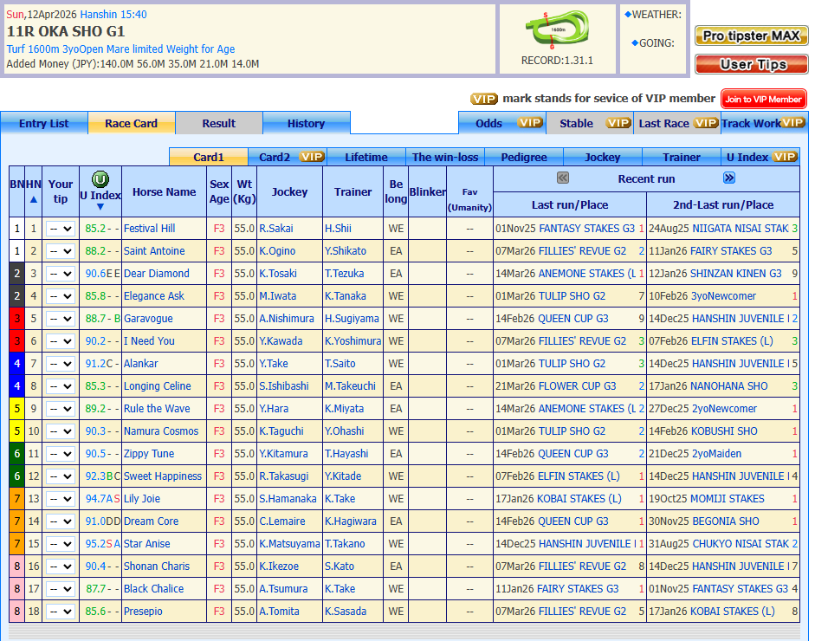This screenshot has width=815, height=641.
Task: Open Your tip dropdown for Dear Diamond
Action: [61, 274]
